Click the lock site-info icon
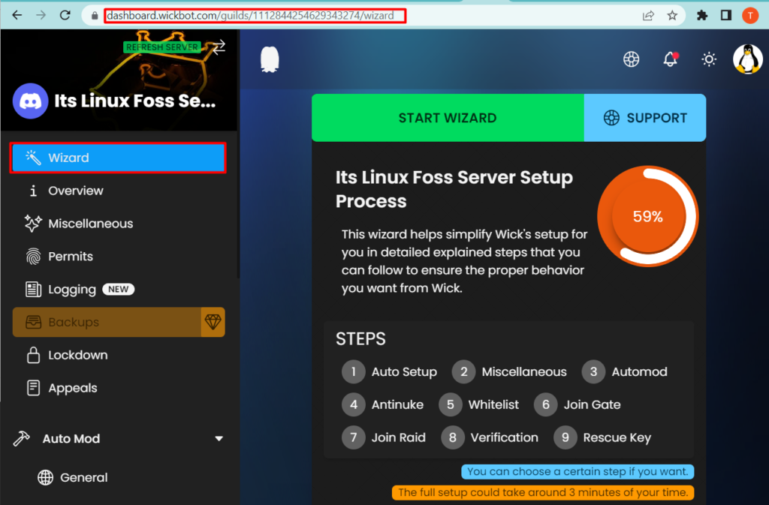Viewport: 769px width, 505px height. click(95, 16)
